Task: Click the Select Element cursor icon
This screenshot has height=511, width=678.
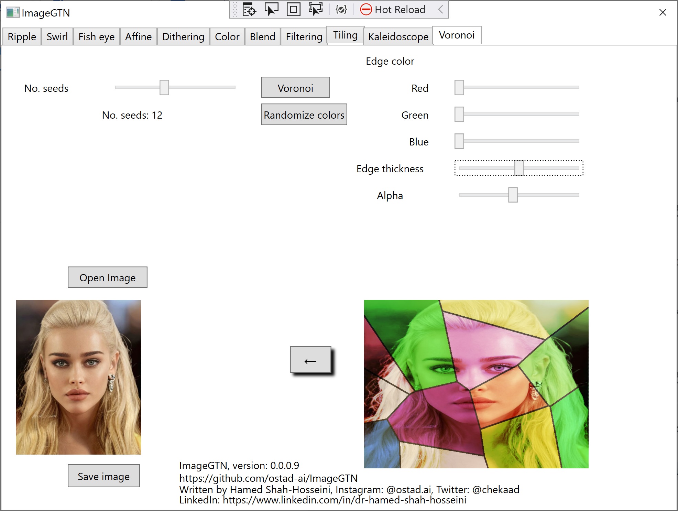Action: 271,10
